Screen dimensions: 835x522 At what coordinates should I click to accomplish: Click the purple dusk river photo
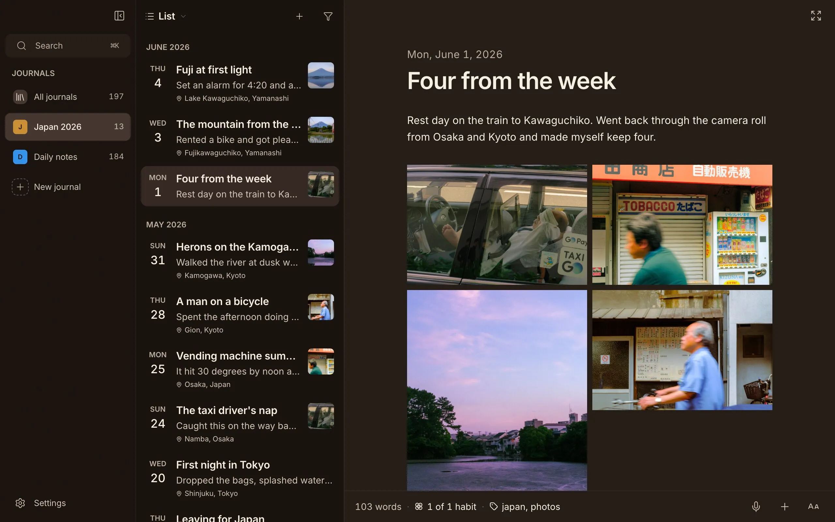point(497,390)
